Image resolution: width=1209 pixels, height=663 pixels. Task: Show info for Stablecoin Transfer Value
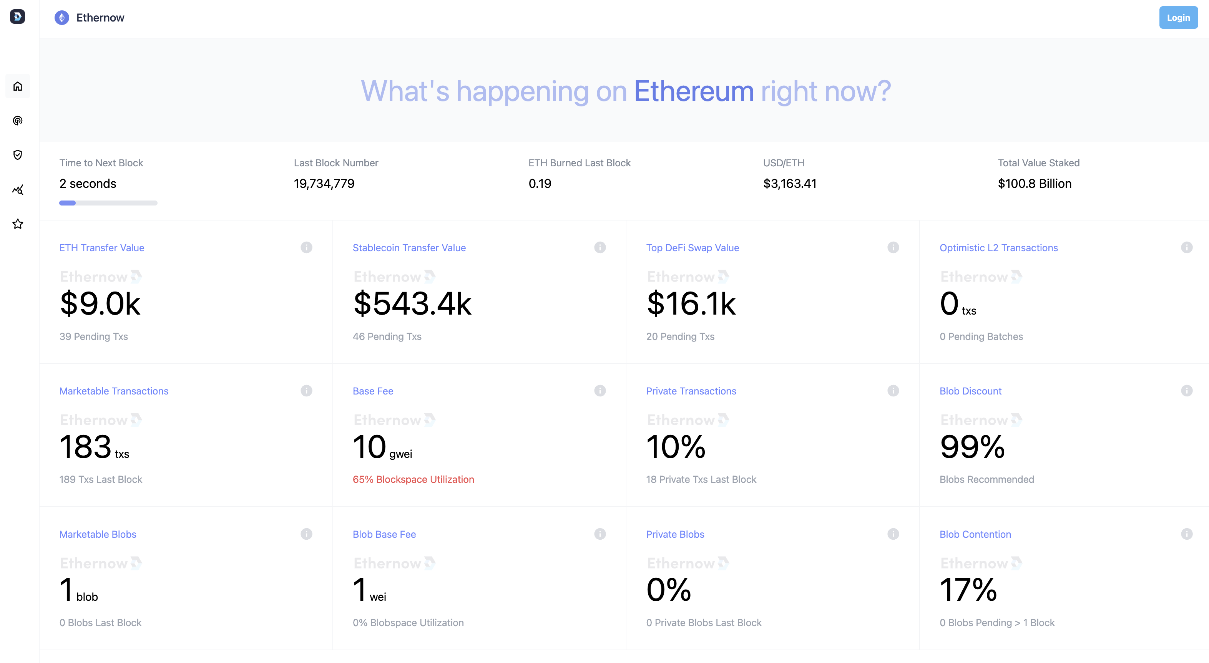click(600, 247)
